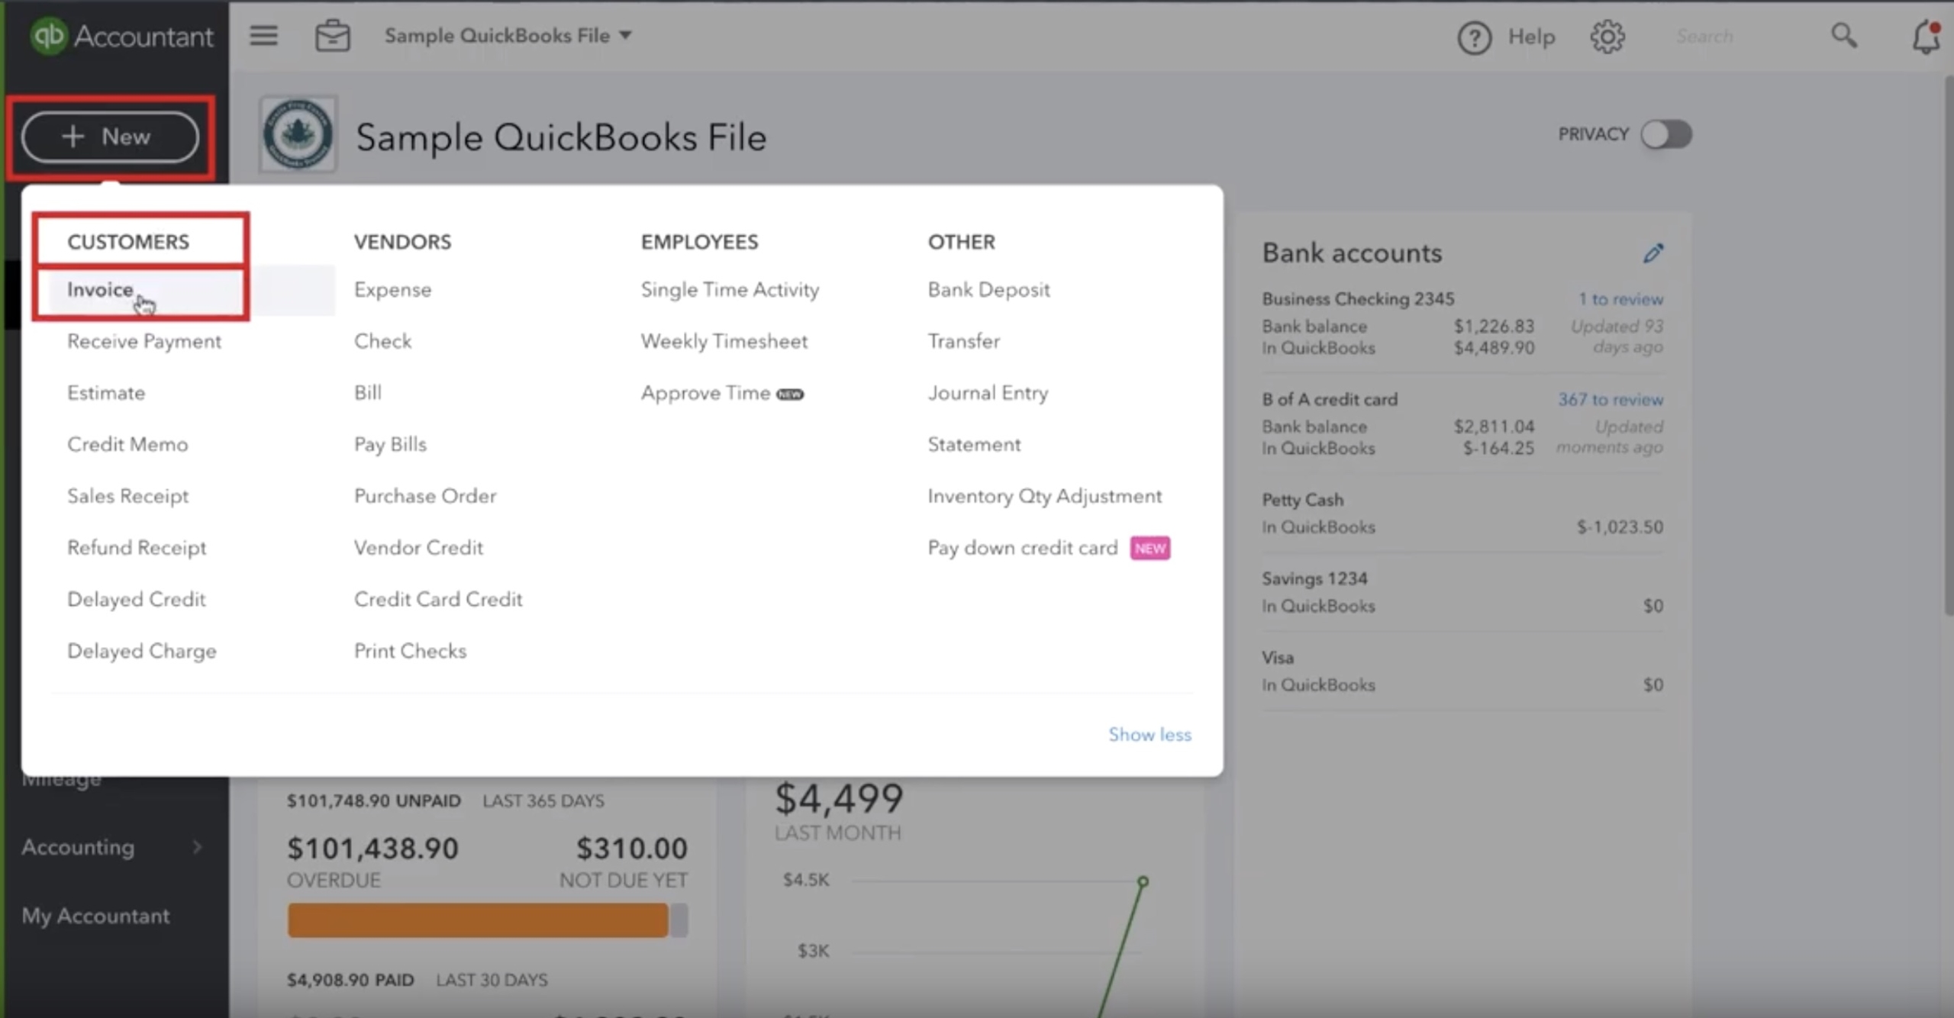Click the + New button
The height and width of the screenshot is (1018, 1954).
pos(110,137)
